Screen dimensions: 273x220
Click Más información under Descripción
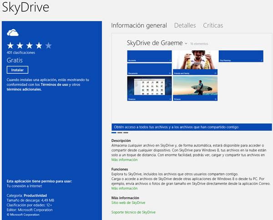tap(124, 160)
